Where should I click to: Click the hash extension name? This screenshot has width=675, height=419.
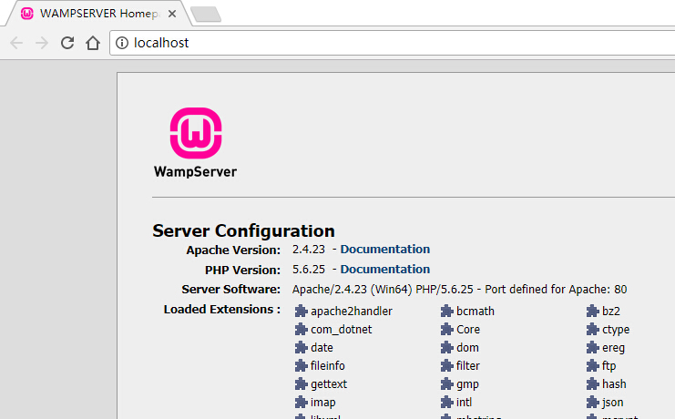point(614,383)
